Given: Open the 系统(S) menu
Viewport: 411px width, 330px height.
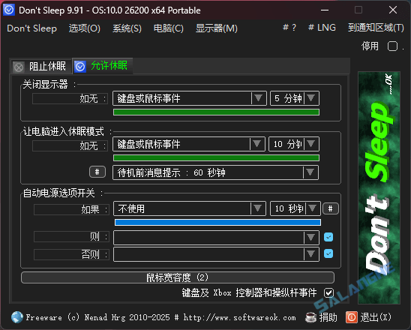Looking at the screenshot, I should coord(127,28).
